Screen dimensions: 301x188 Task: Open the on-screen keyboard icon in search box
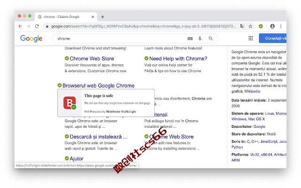coord(190,39)
